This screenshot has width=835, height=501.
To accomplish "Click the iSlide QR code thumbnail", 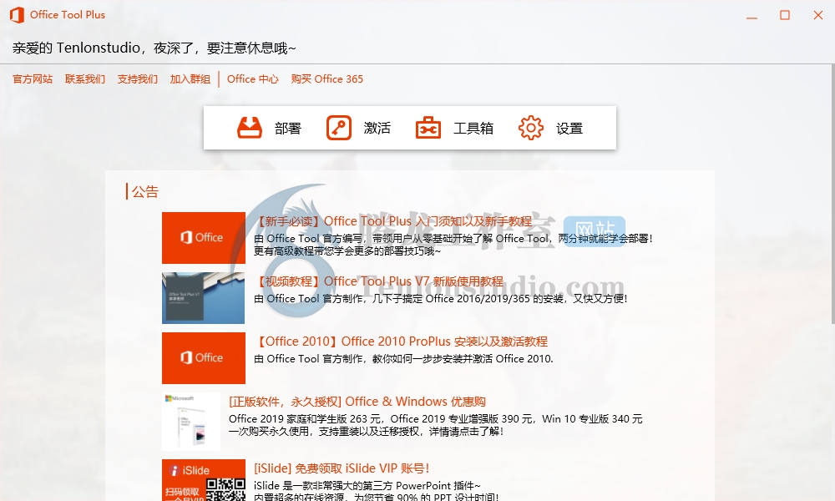I will click(x=204, y=480).
